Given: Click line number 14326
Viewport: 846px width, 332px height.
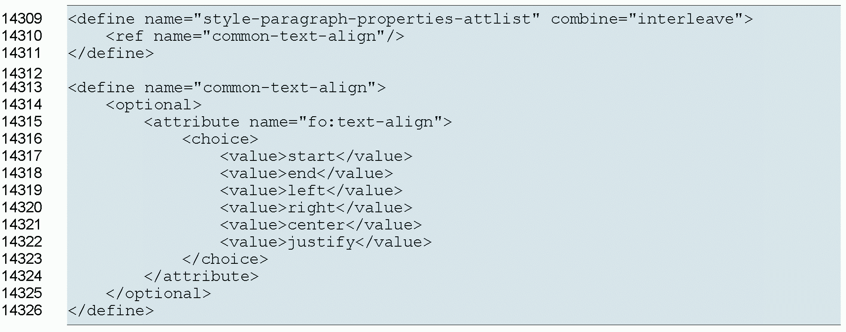Looking at the screenshot, I should point(22,311).
